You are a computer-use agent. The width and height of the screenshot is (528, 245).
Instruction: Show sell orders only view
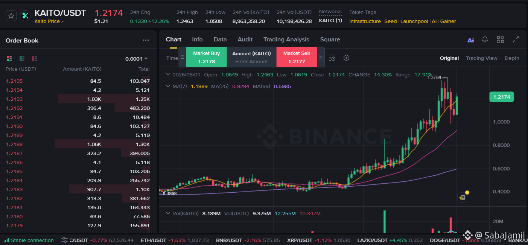pos(34,58)
